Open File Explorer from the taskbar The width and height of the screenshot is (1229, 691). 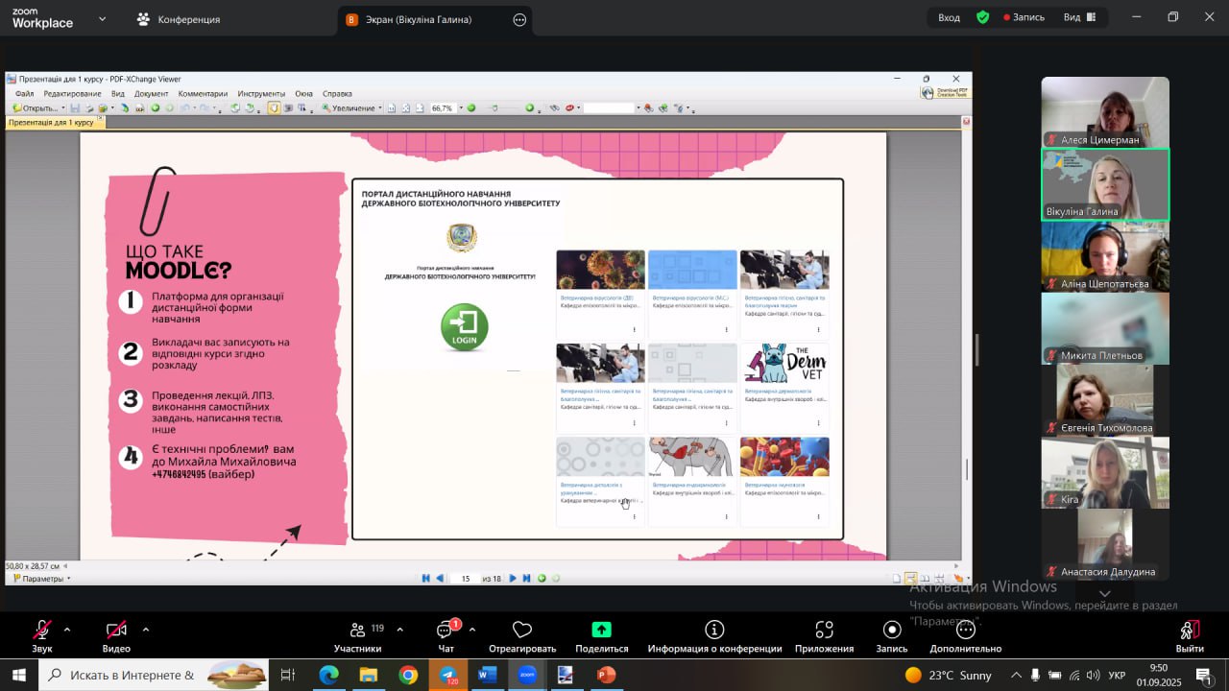[x=369, y=675]
